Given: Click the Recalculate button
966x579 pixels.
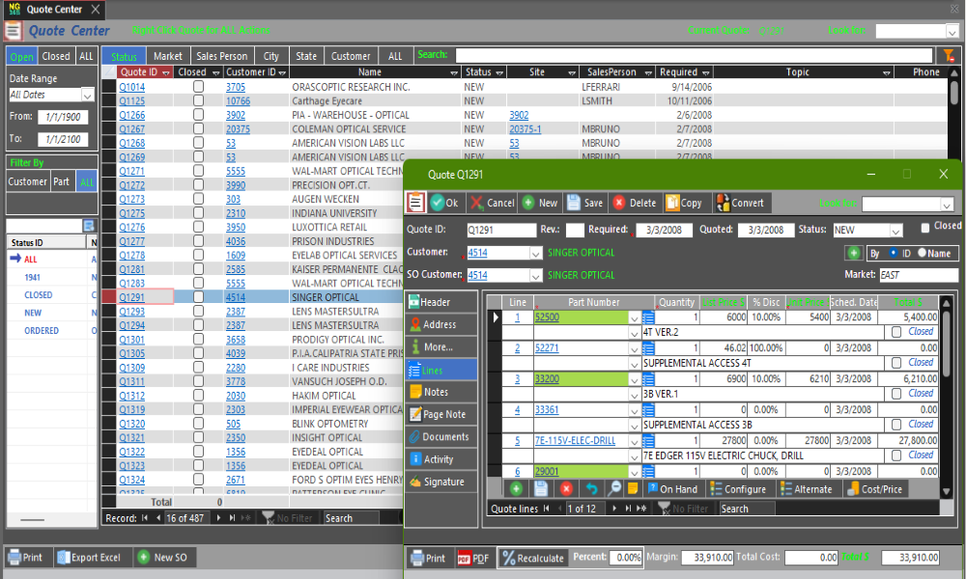Looking at the screenshot, I should 533,559.
